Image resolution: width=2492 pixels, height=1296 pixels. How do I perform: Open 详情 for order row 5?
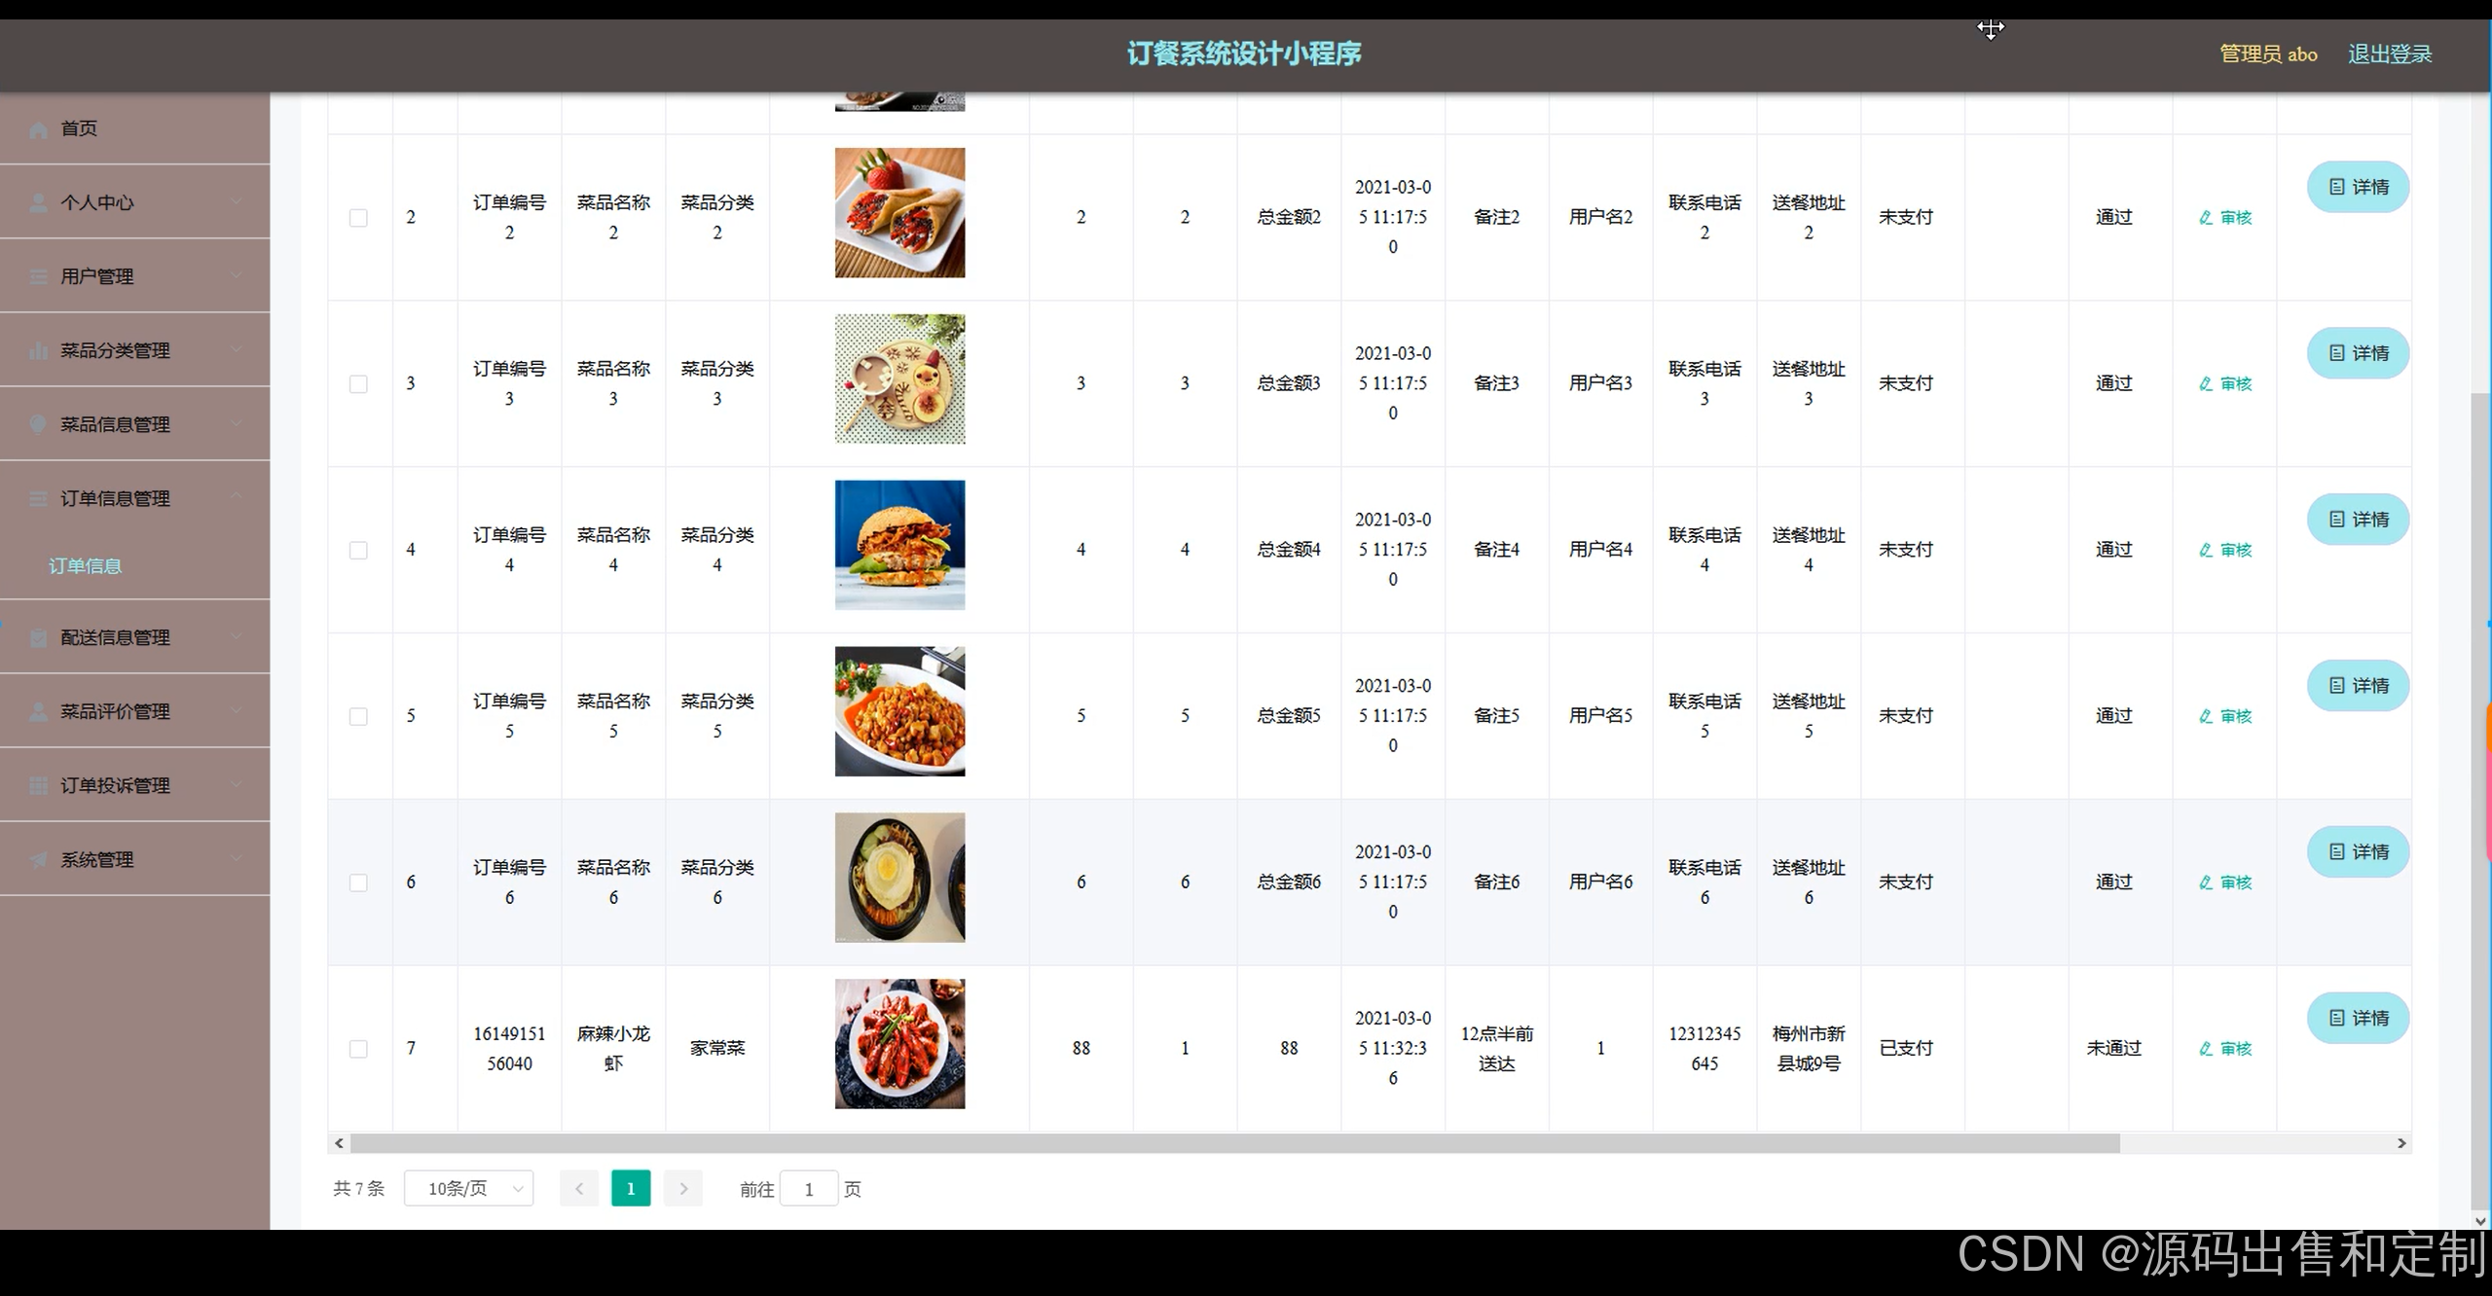pos(2358,686)
